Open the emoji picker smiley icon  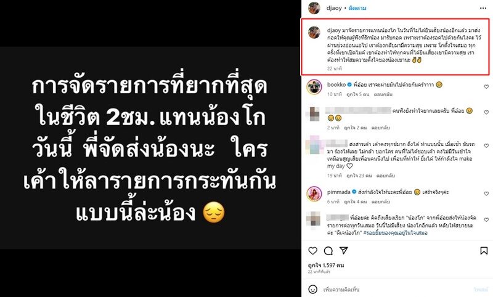click(312, 289)
